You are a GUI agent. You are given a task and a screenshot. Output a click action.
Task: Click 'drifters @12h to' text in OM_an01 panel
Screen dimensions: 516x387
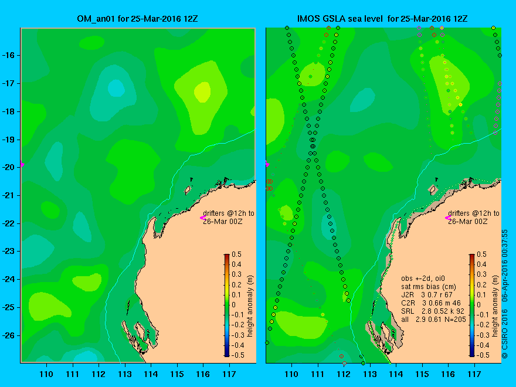coord(228,213)
